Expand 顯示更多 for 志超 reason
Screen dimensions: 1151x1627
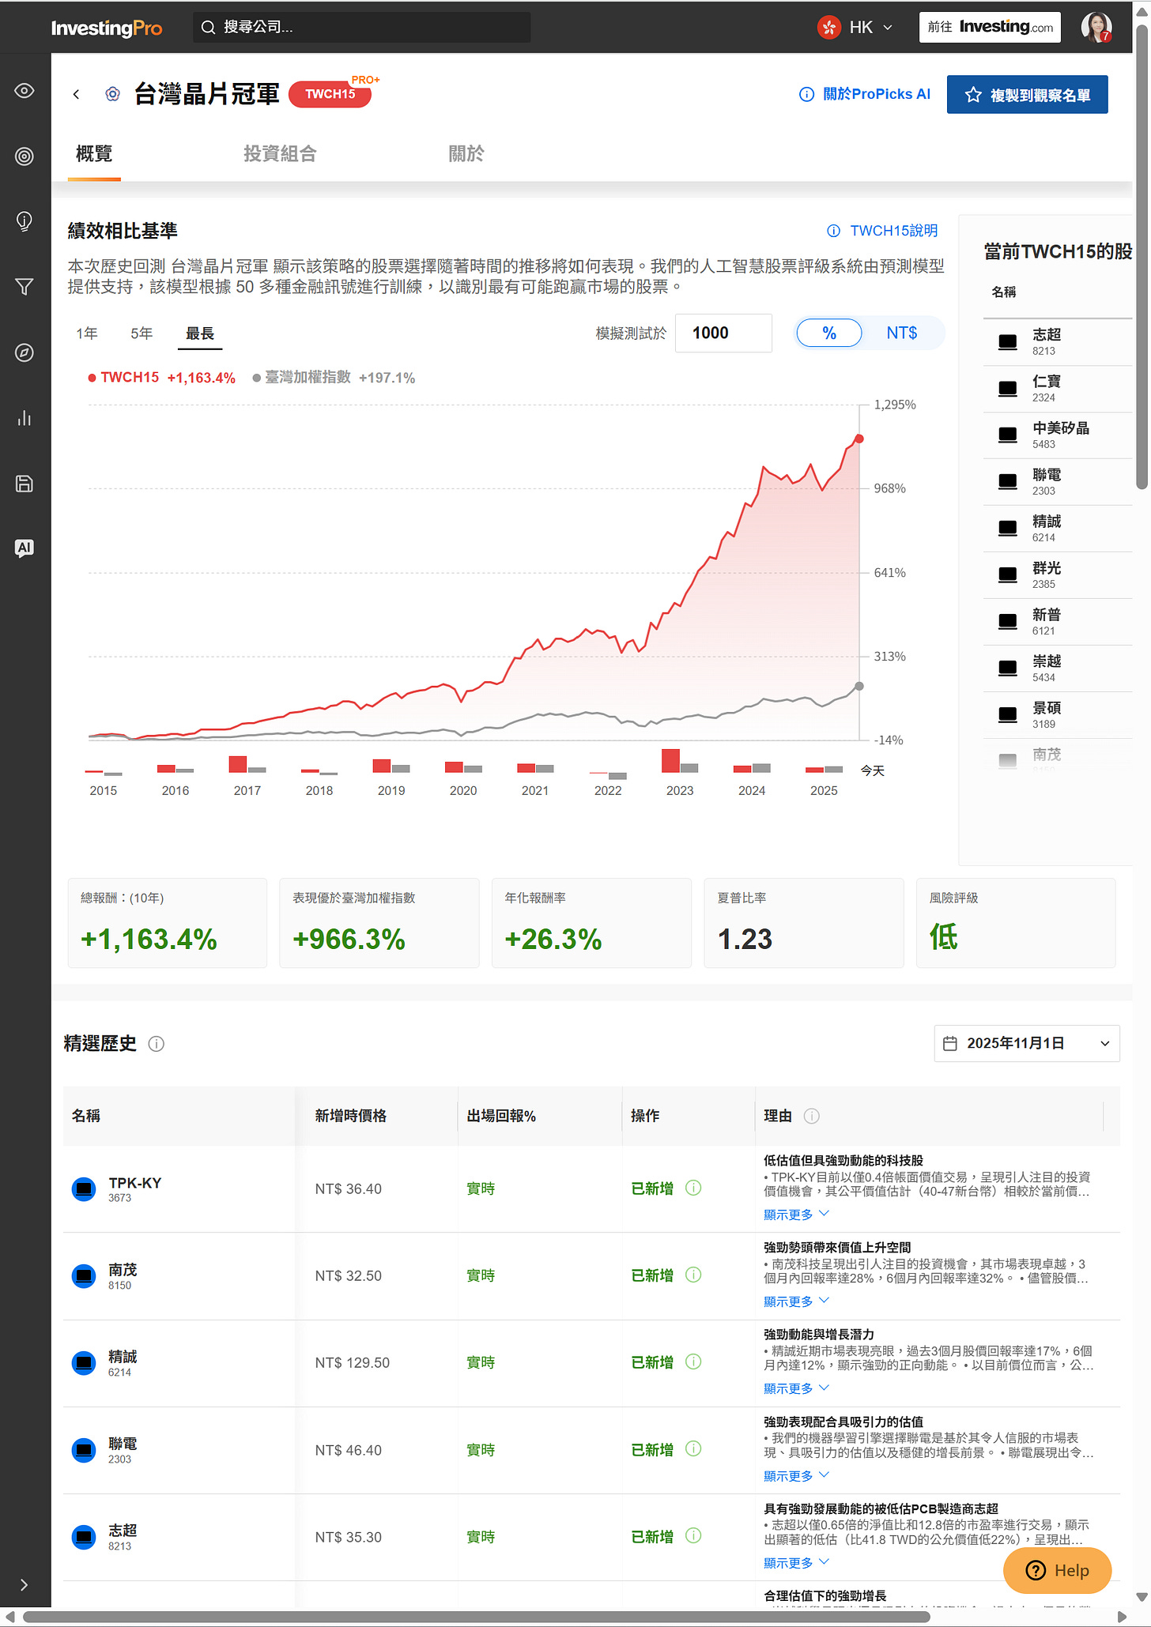click(796, 1562)
